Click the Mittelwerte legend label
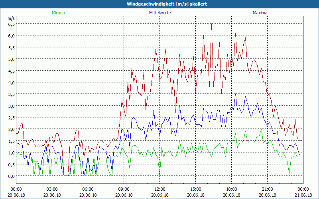319x199 pixels. coord(160,13)
